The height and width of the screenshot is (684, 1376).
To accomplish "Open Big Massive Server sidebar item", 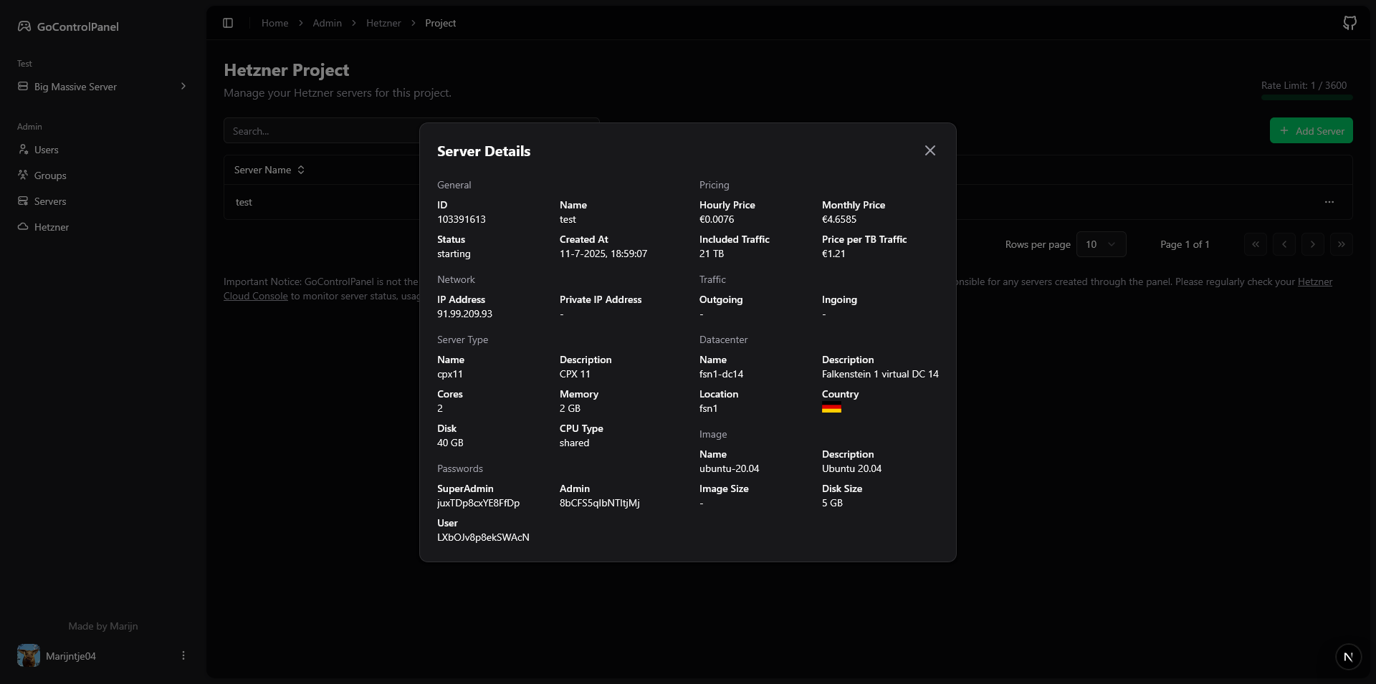I will (103, 87).
